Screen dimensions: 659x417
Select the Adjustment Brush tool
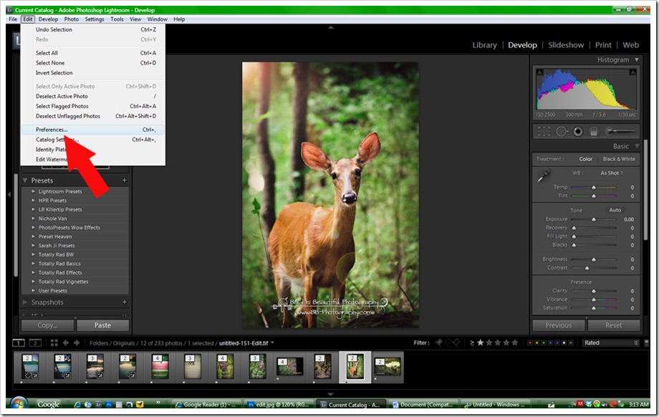(x=620, y=132)
